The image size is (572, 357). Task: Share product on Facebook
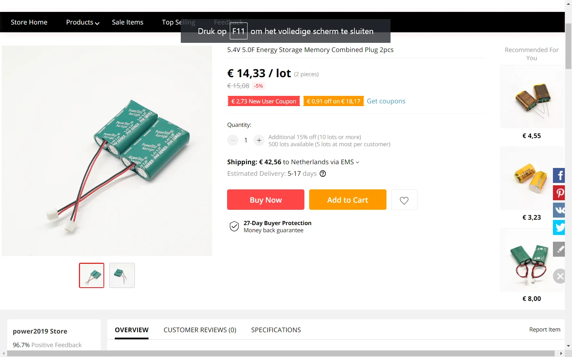click(559, 175)
